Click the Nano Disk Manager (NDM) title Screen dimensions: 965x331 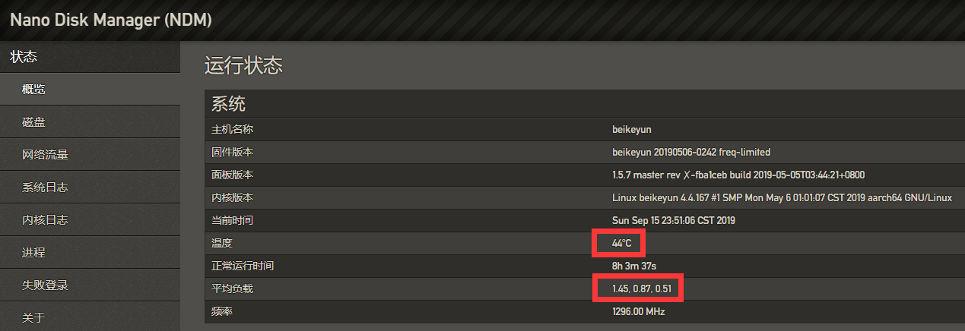tap(111, 20)
